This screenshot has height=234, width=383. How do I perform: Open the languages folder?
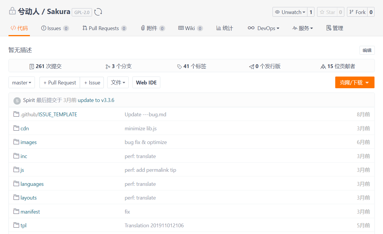pos(32,184)
